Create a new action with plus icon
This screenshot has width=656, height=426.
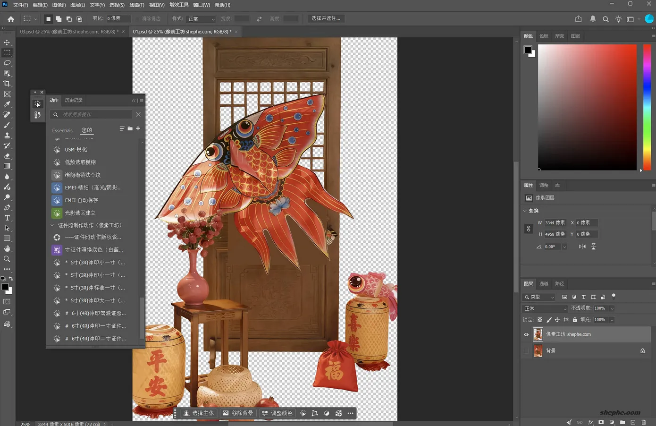(138, 128)
